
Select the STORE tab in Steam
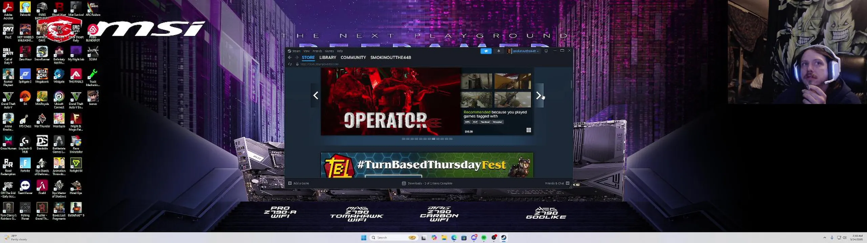tap(308, 57)
